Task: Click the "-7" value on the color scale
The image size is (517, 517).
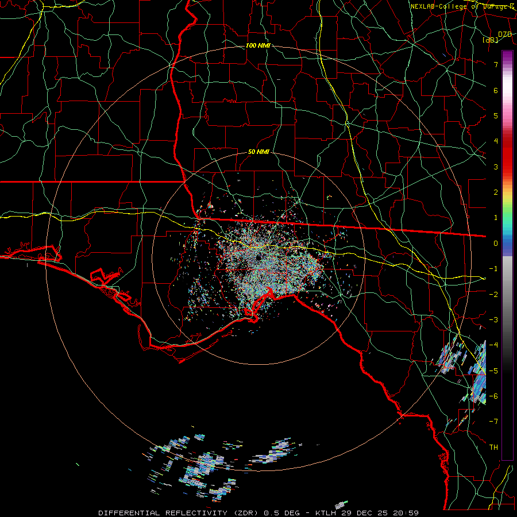Action: click(x=493, y=422)
